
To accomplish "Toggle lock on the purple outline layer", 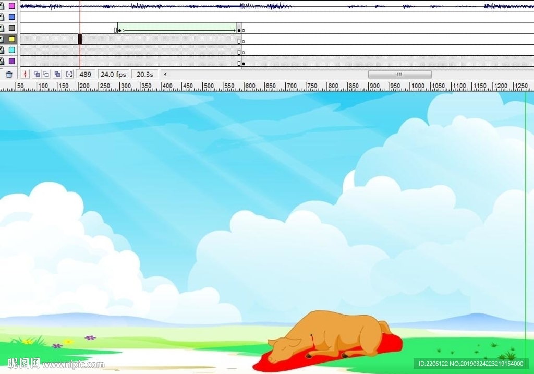I will (2, 62).
